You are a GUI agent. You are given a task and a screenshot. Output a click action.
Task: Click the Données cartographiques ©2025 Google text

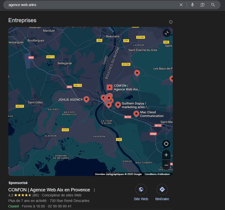pos(118,174)
